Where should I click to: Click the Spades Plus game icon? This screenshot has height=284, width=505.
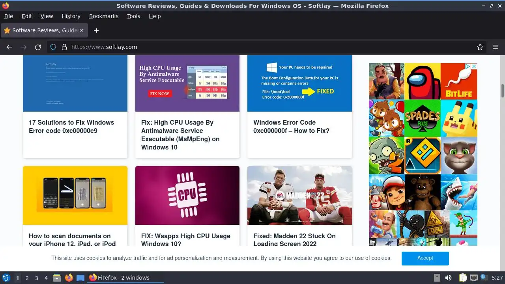[x=423, y=118]
